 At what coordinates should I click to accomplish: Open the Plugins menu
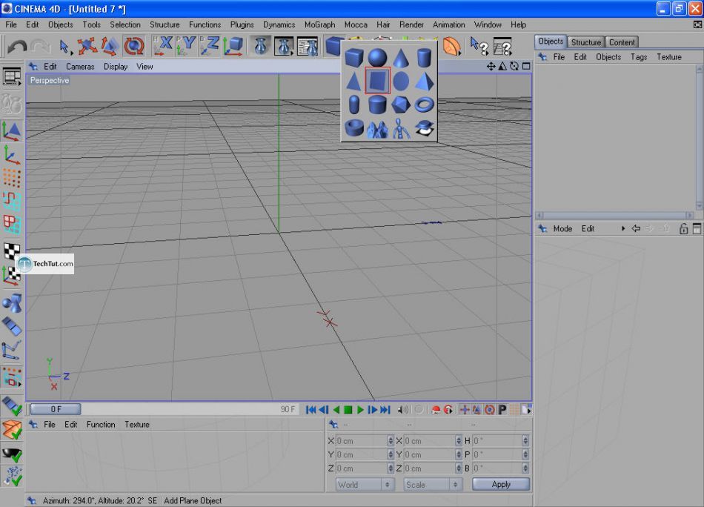242,24
